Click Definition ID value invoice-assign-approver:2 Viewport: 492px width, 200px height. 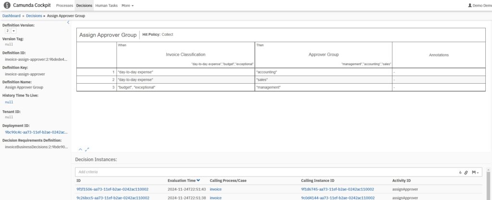37,59
